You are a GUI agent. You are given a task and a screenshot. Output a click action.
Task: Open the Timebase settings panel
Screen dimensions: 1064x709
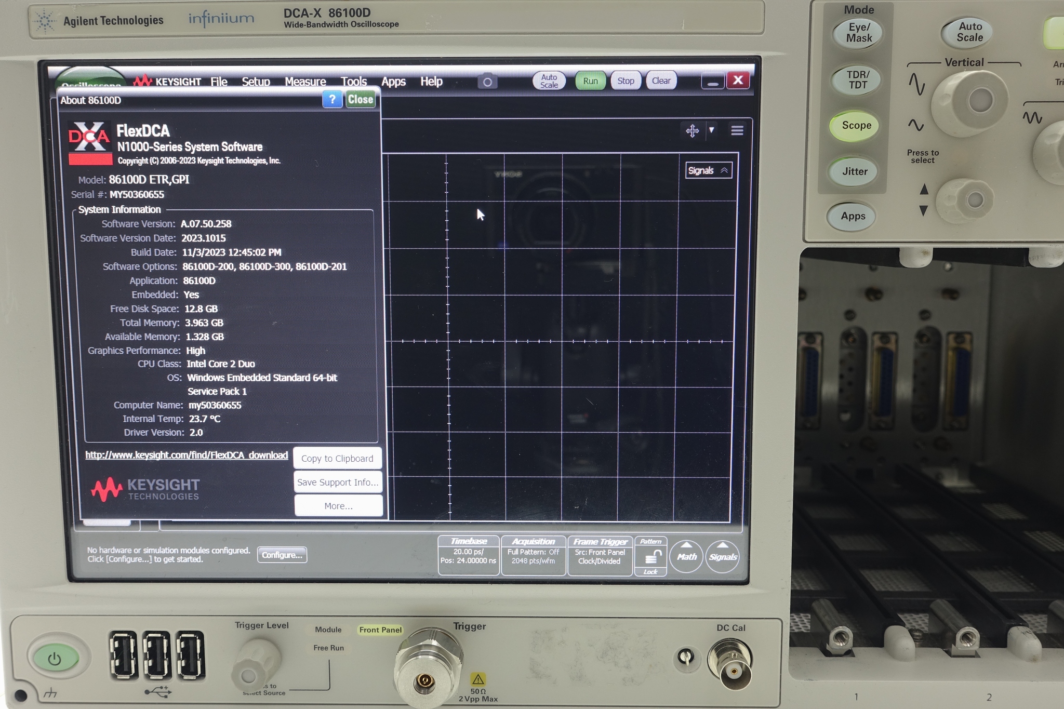pos(468,555)
